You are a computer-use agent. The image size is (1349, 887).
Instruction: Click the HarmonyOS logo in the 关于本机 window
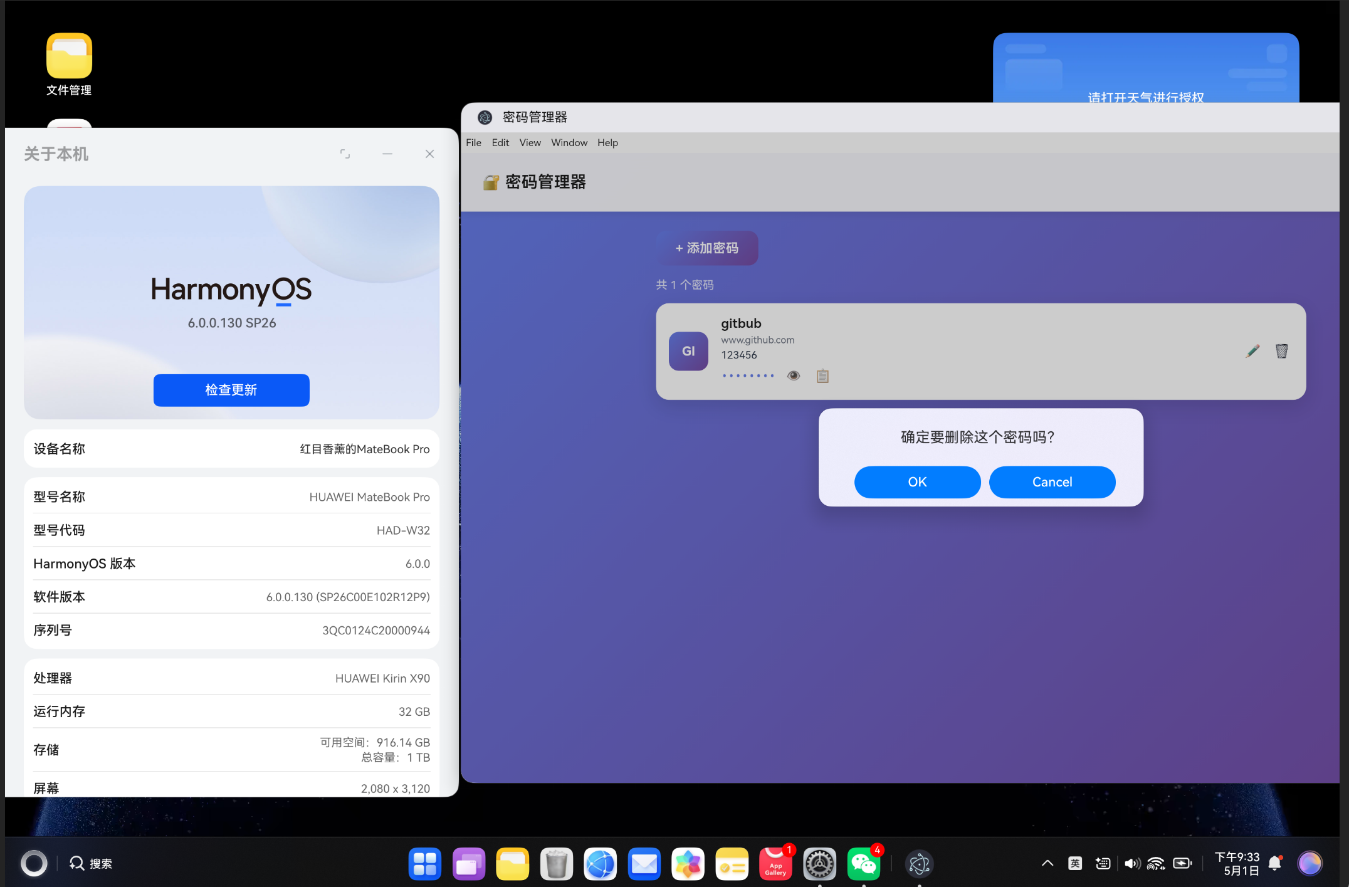click(231, 290)
